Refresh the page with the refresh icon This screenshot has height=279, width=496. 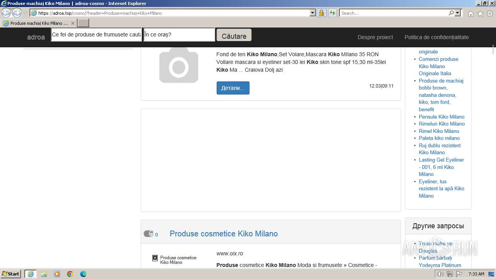point(332,13)
